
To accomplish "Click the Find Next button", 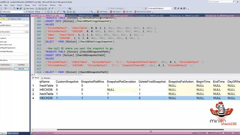I will click(21, 65).
